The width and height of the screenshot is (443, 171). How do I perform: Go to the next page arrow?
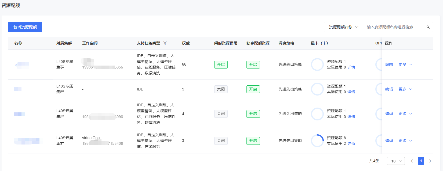click(x=430, y=161)
